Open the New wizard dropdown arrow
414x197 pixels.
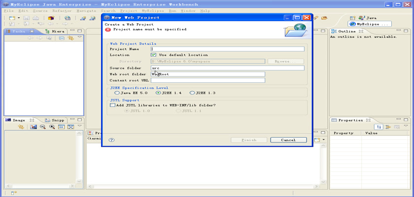coord(19,18)
